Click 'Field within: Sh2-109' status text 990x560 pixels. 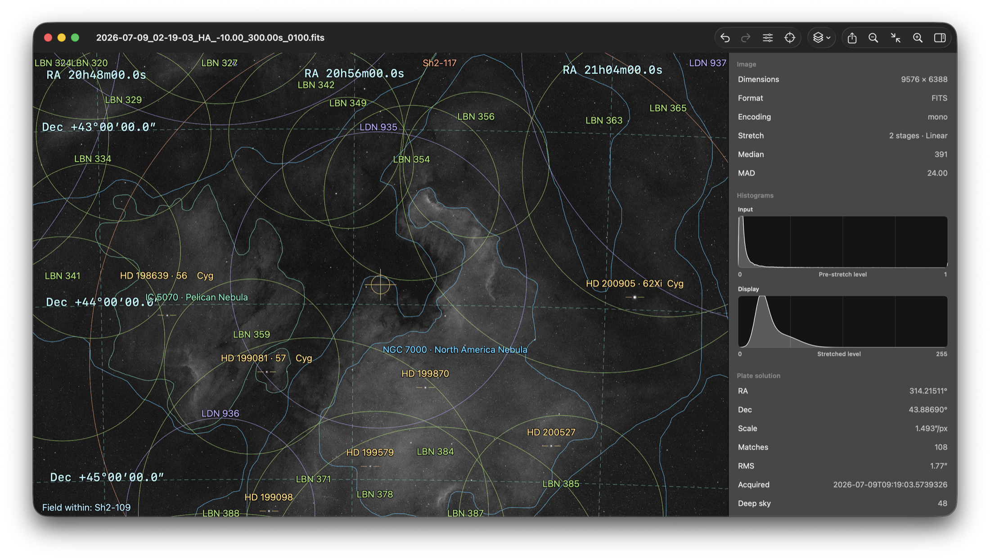click(86, 507)
